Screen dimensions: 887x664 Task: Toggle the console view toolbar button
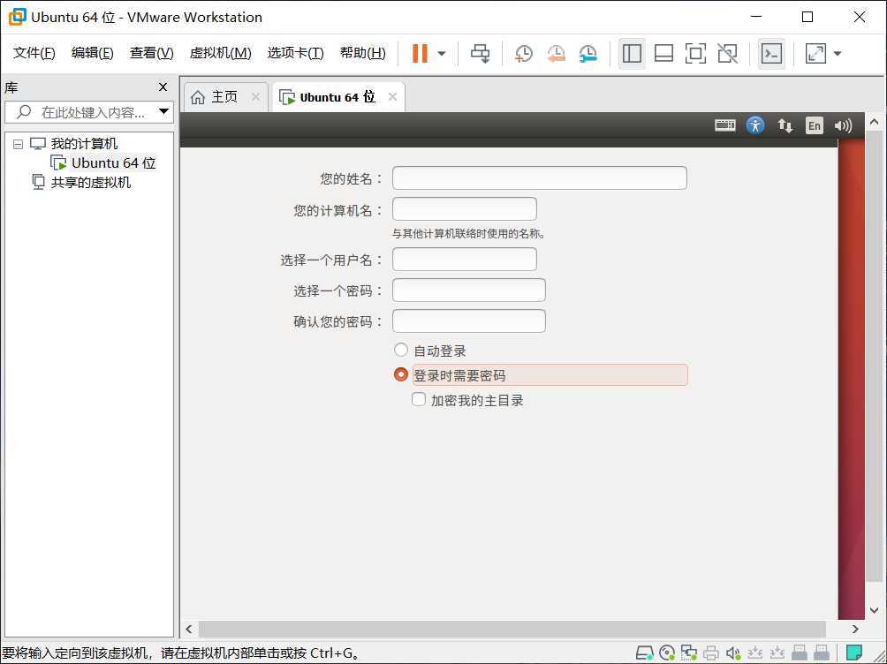point(771,53)
